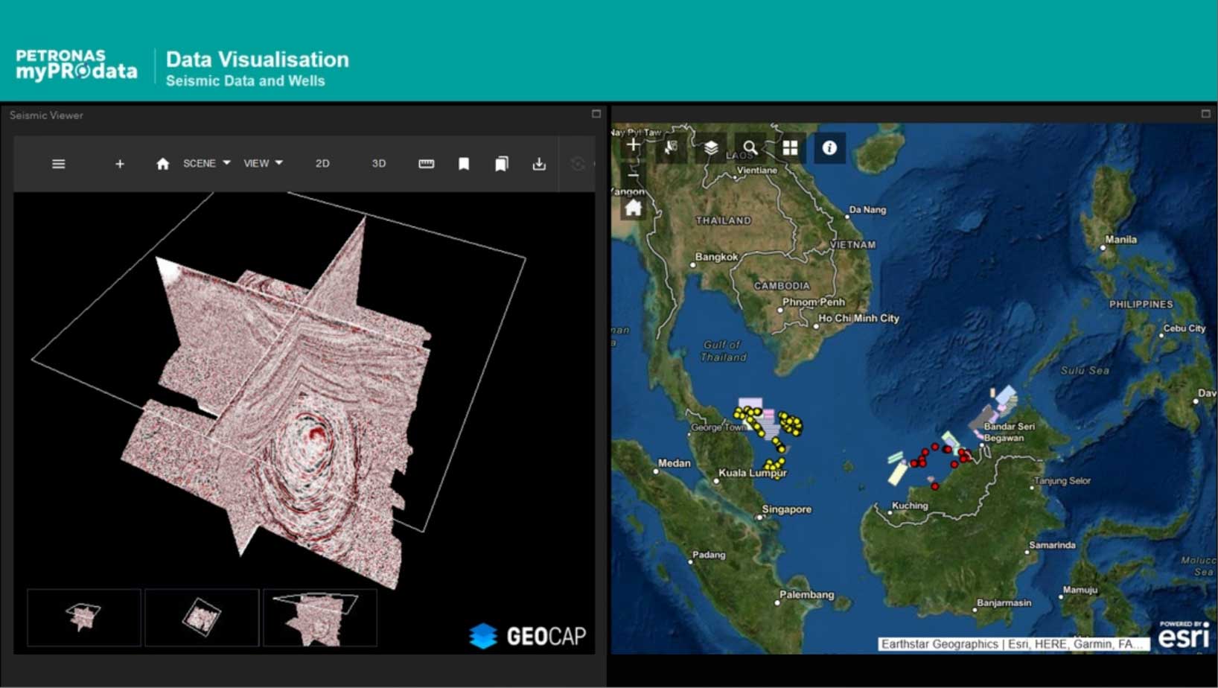Select the ruler measure tool
The image size is (1218, 688).
[427, 164]
